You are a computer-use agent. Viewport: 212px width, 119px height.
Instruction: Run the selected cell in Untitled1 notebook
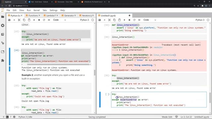click(x=125, y=20)
